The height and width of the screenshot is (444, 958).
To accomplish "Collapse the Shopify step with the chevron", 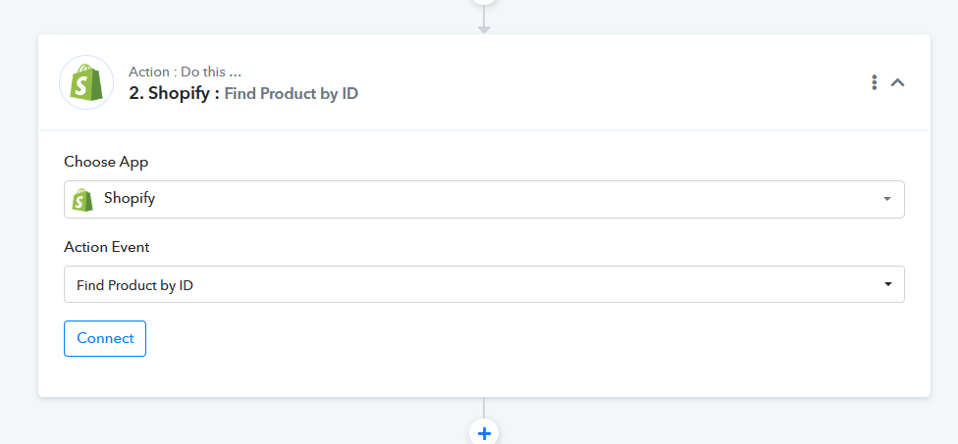I will coord(897,82).
